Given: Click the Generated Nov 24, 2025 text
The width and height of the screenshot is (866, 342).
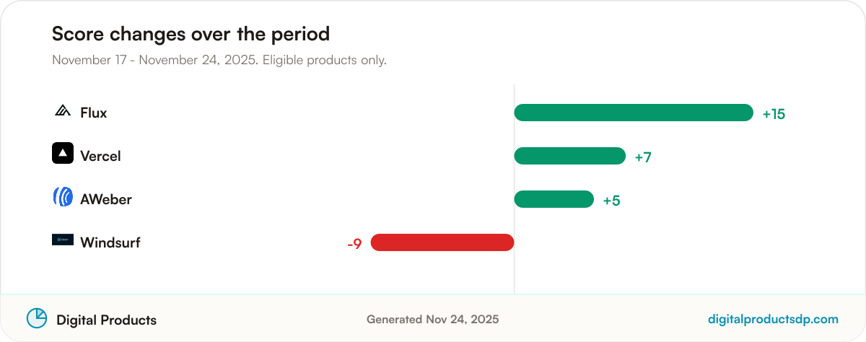Looking at the screenshot, I should 432,319.
